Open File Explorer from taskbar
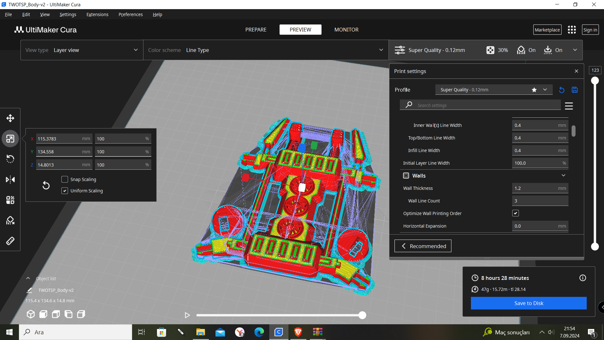604x340 pixels. 200,332
